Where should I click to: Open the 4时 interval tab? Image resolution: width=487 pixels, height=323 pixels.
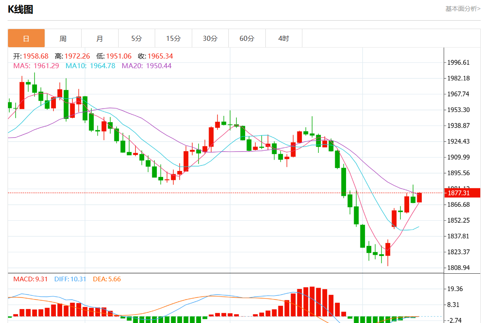pos(284,38)
